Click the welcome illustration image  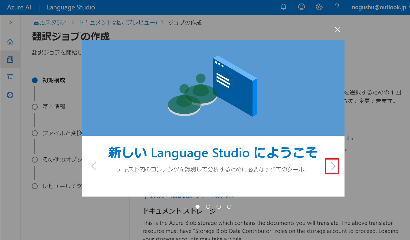pos(213,88)
